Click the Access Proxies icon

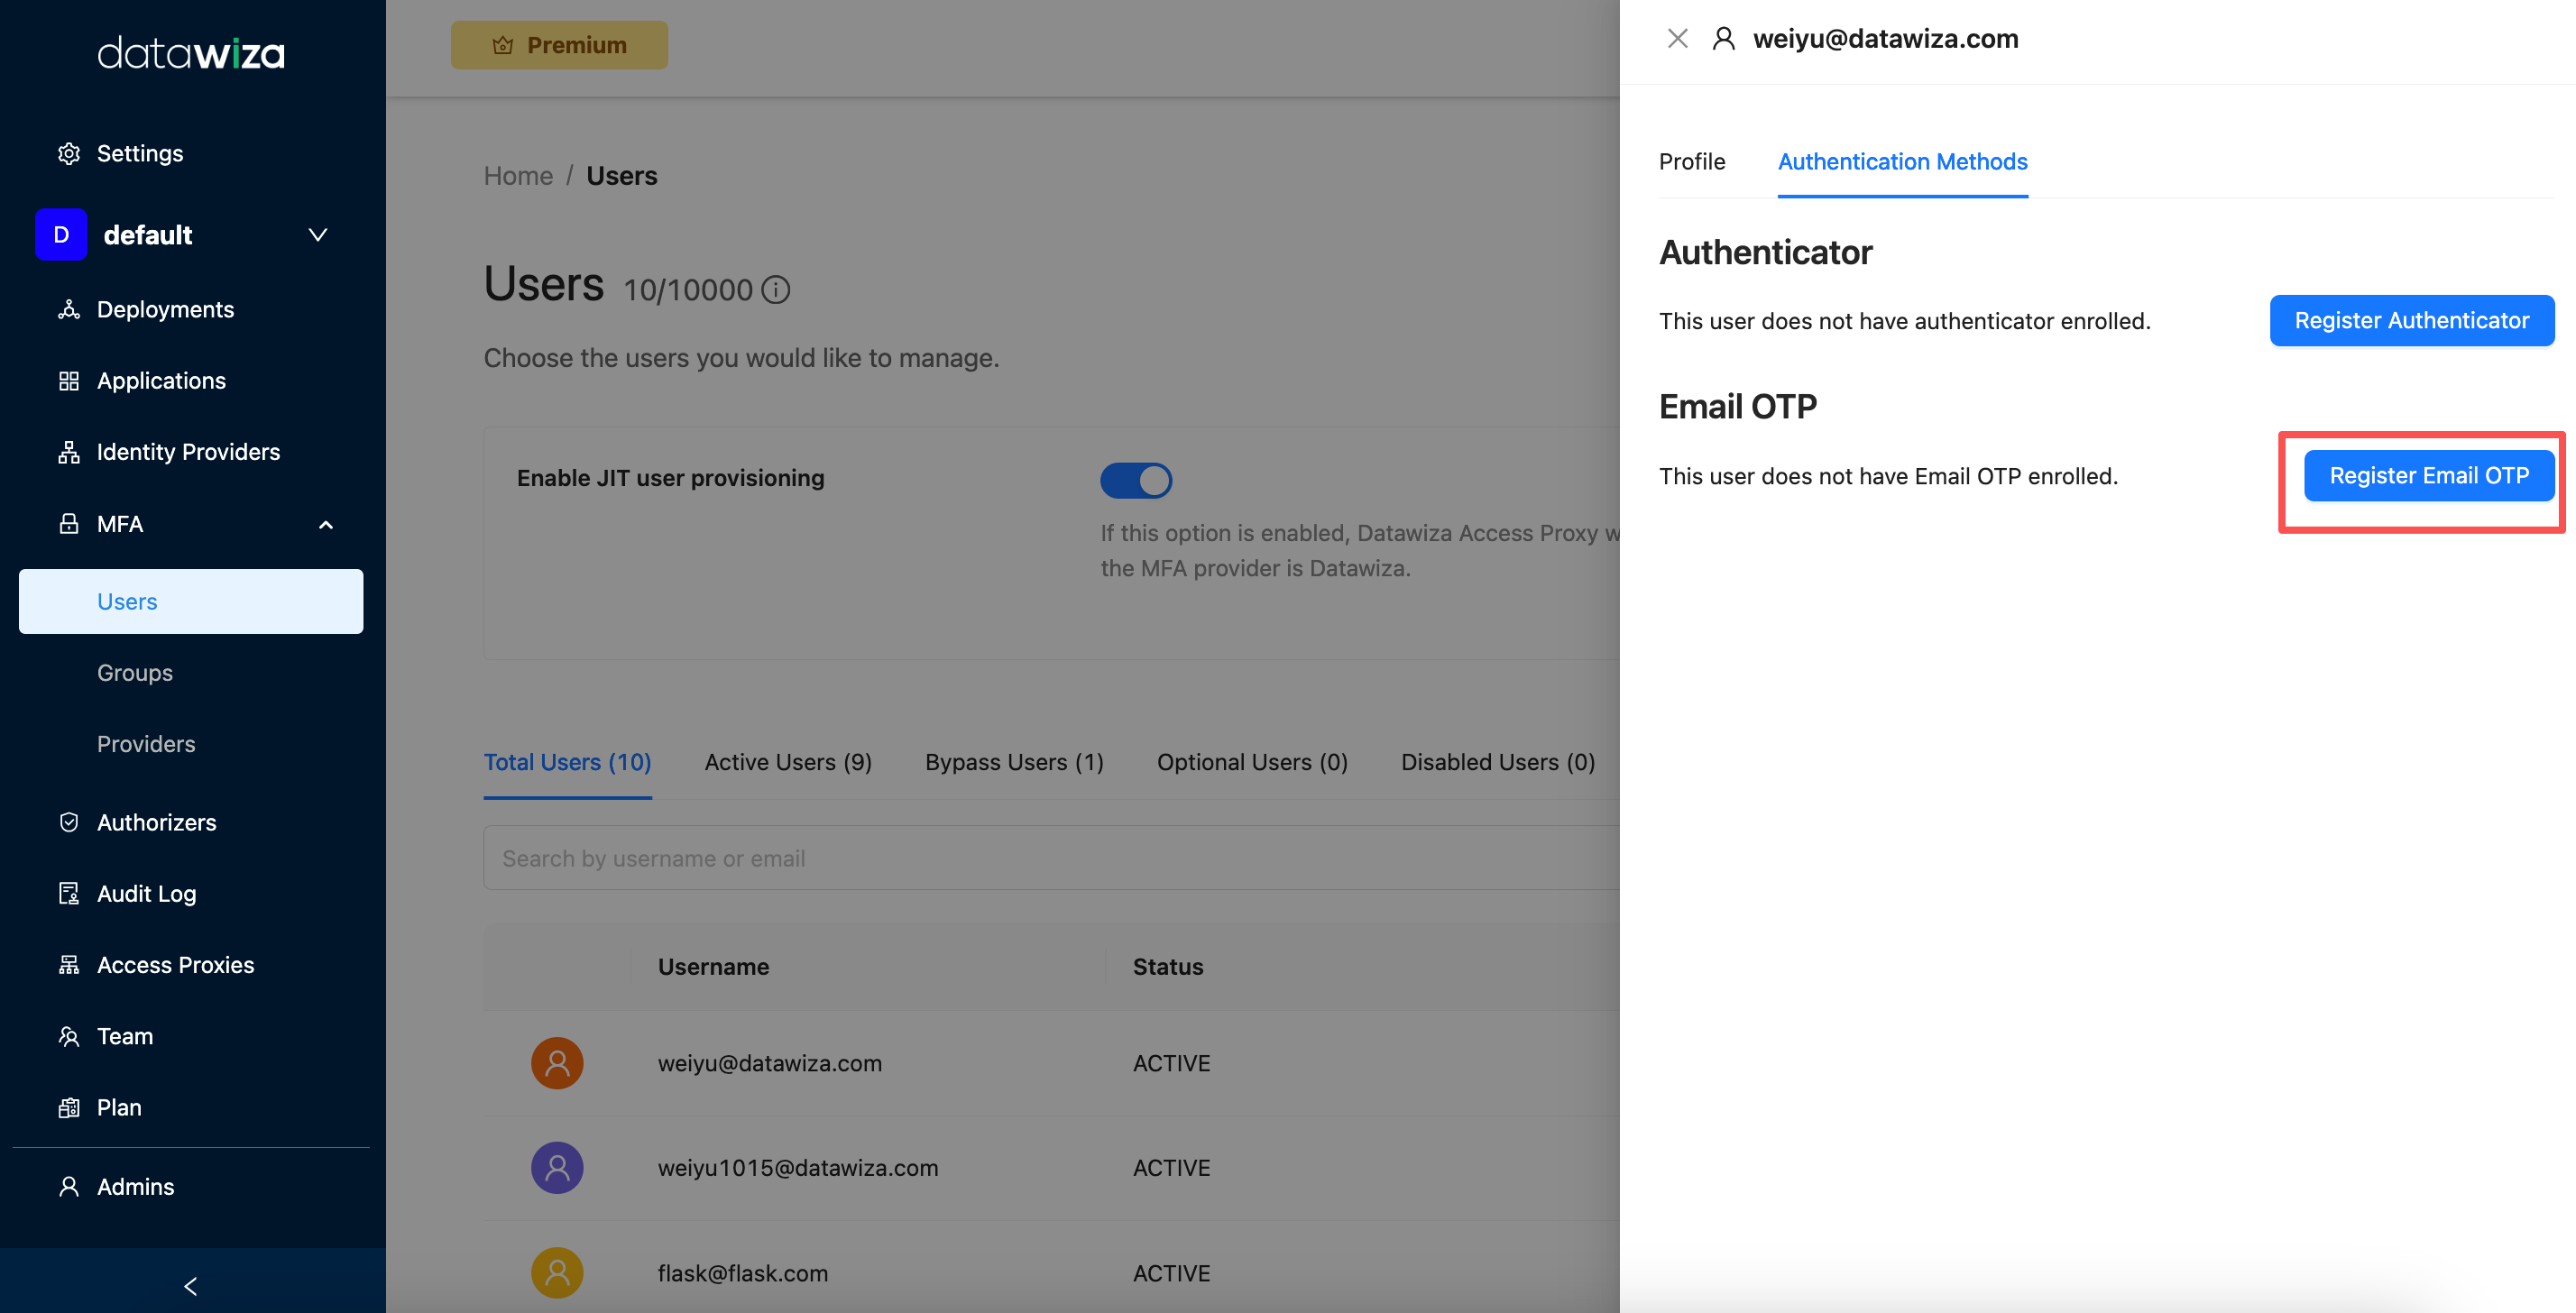(68, 964)
